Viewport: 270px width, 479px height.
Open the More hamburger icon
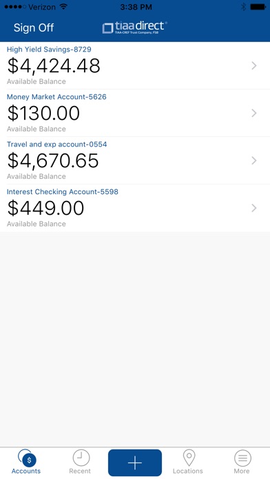tap(242, 458)
